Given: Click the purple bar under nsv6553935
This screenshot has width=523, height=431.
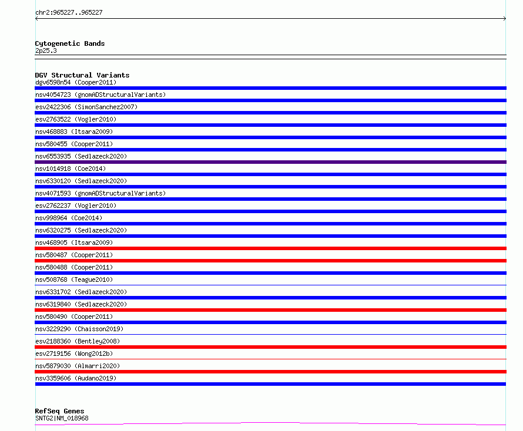Looking at the screenshot, I should point(270,162).
